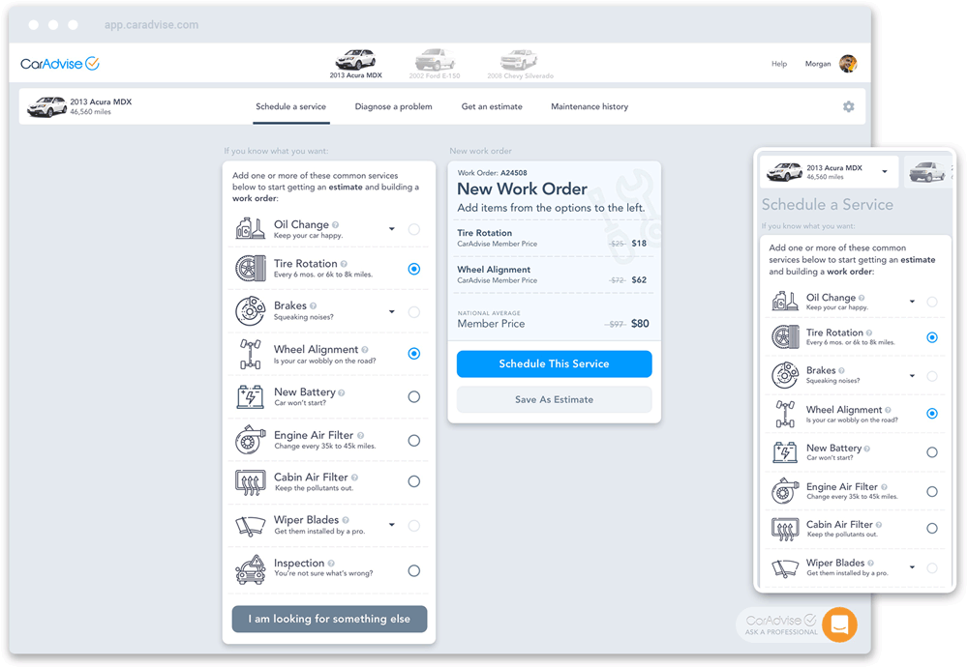
Task: Click the Inspection car icon in main list
Action: tap(250, 568)
